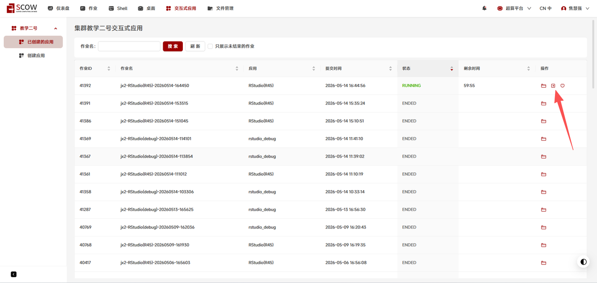Click job name jx2-RStudio(debug)-20260514-114101
Screen dimensions: 597x283
tap(156, 139)
